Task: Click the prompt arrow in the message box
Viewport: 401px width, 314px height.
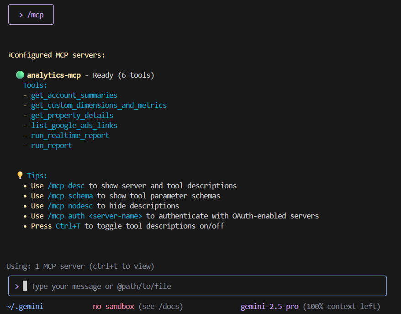Action: 17,286
